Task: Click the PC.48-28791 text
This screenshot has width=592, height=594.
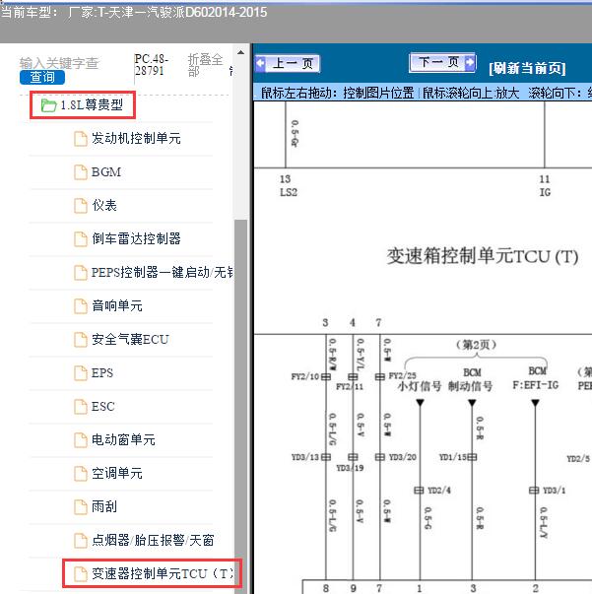Action: tap(151, 65)
